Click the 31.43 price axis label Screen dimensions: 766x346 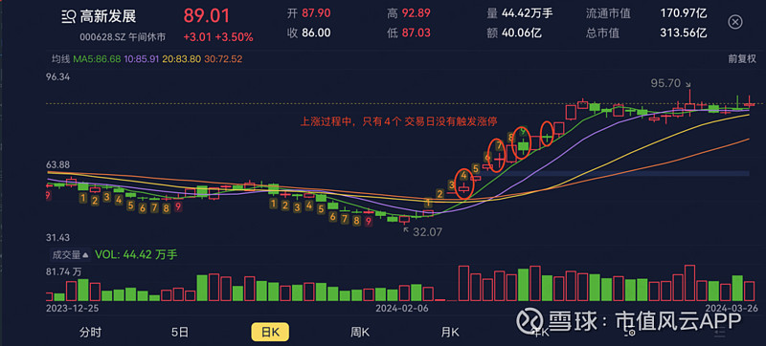pos(58,237)
